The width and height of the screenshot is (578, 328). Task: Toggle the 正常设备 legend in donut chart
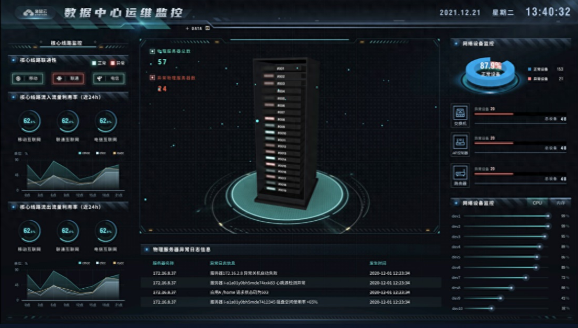pos(538,69)
